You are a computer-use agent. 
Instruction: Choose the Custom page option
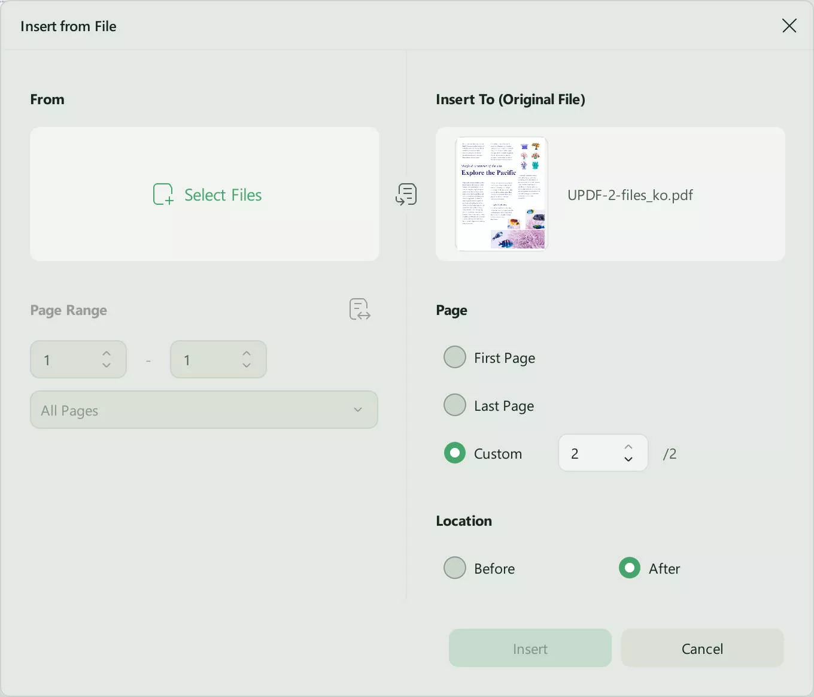(x=454, y=453)
